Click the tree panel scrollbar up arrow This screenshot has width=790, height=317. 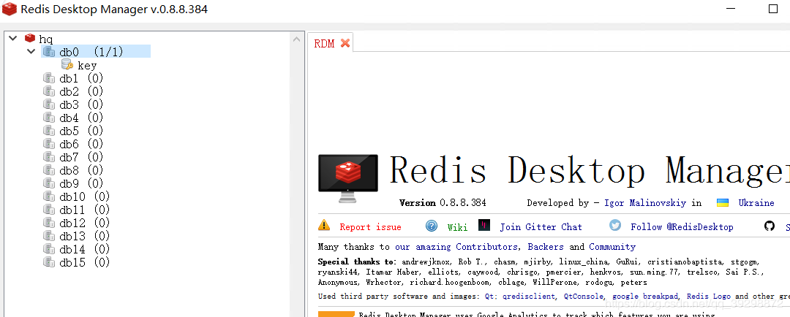coord(297,38)
